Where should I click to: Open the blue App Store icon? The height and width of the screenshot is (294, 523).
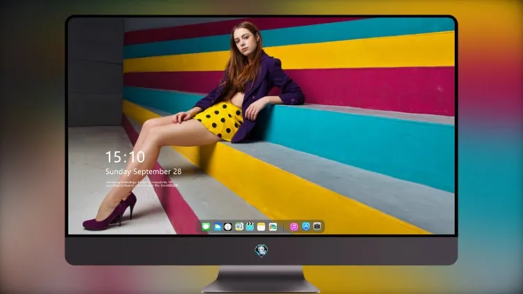point(306,226)
